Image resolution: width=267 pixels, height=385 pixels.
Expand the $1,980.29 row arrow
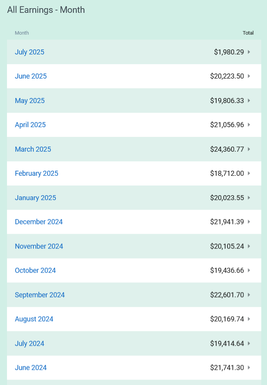(249, 52)
